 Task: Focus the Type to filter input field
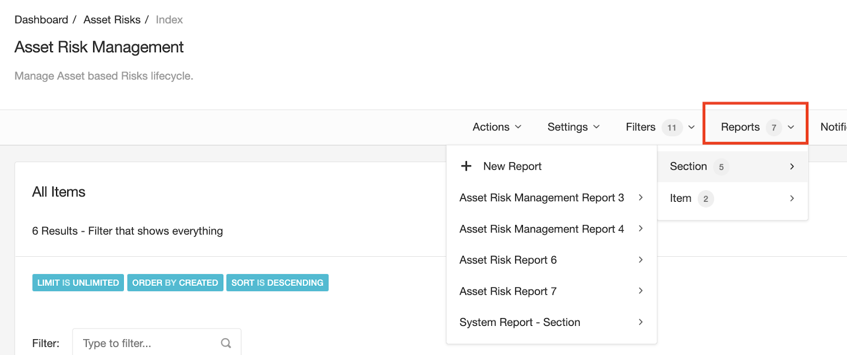[148, 343]
